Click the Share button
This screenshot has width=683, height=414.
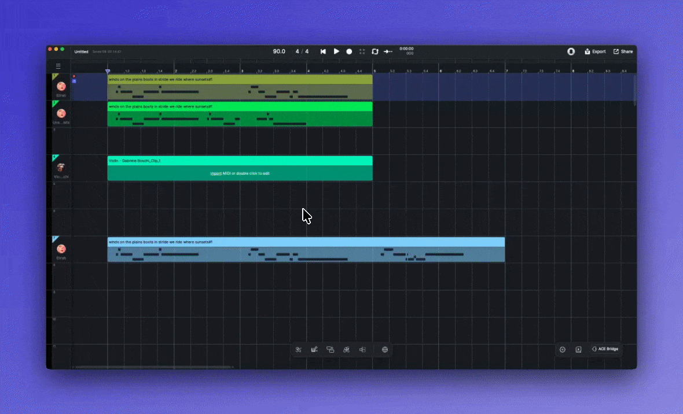point(623,51)
